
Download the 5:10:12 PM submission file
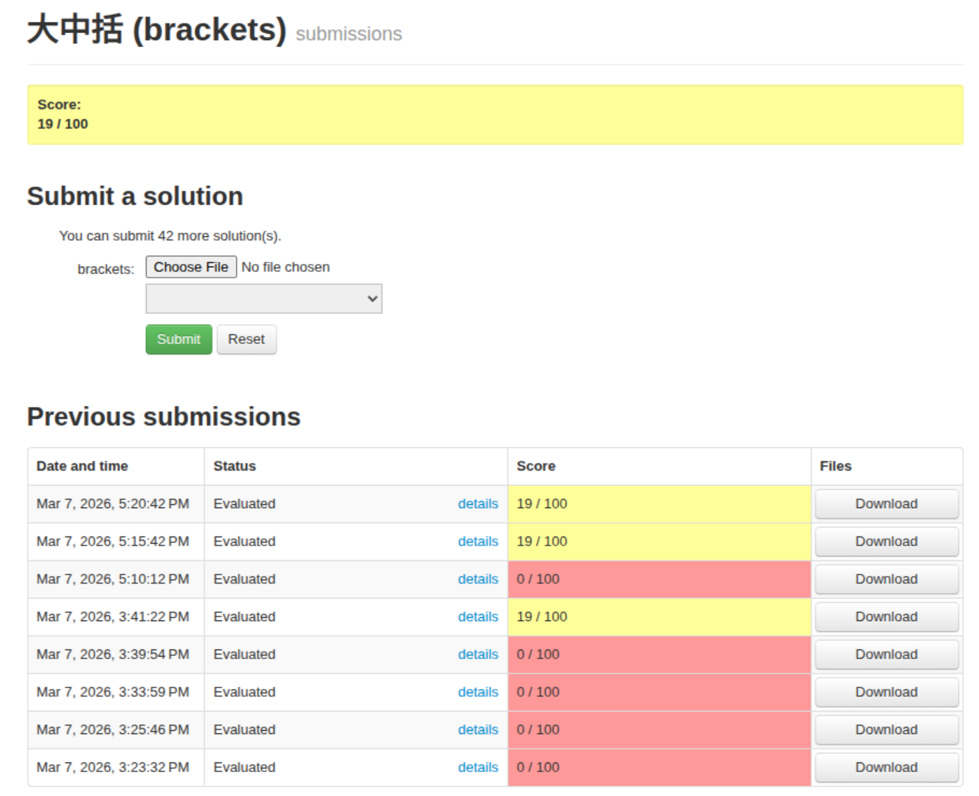[886, 579]
